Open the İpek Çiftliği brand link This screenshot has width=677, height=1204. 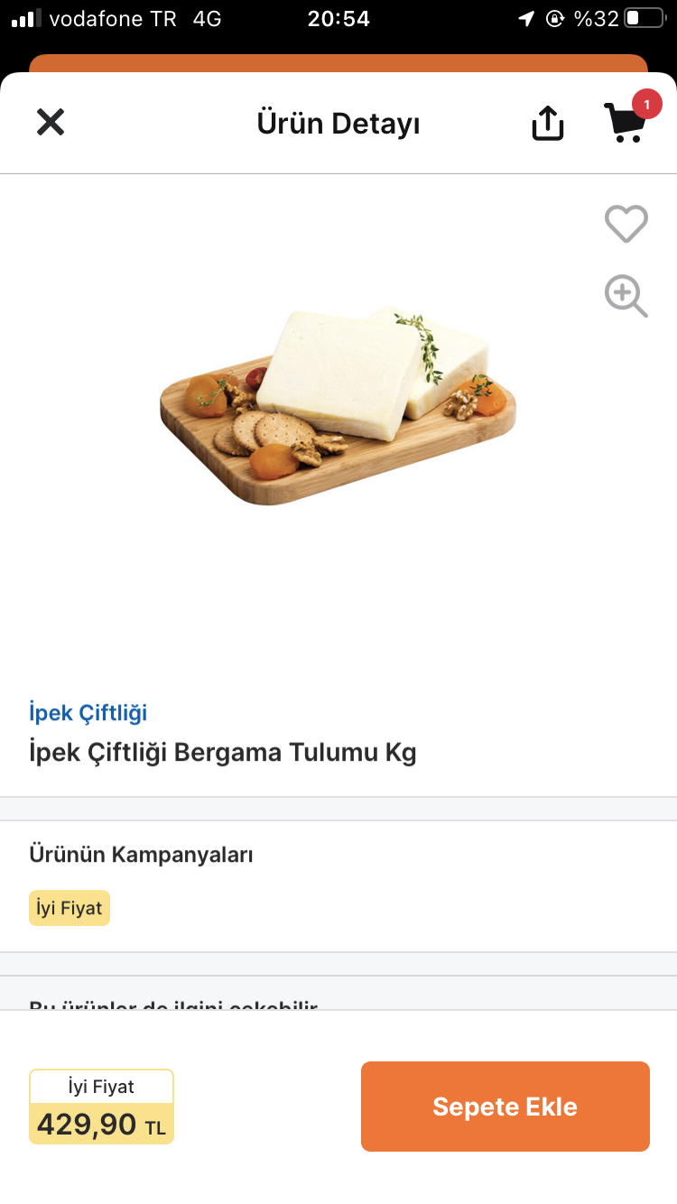88,712
